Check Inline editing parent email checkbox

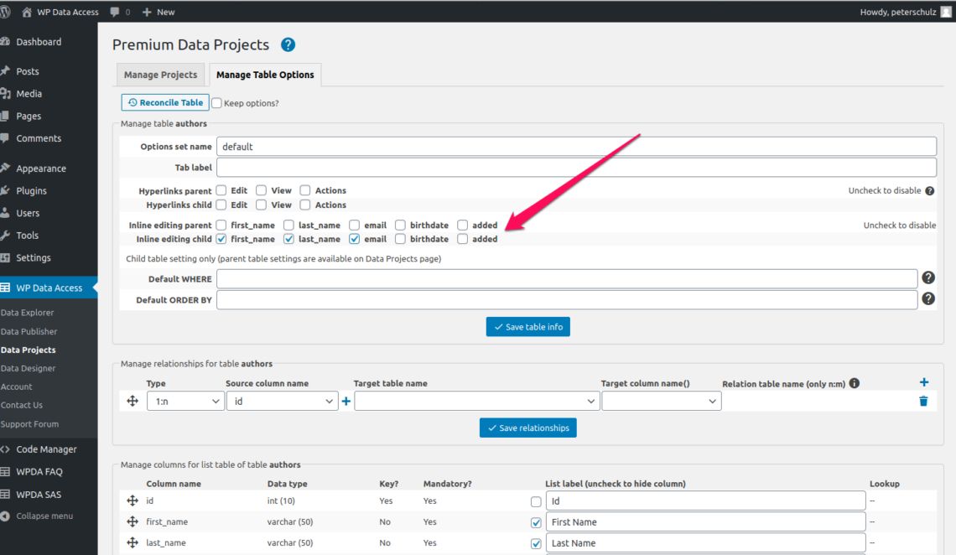[354, 225]
